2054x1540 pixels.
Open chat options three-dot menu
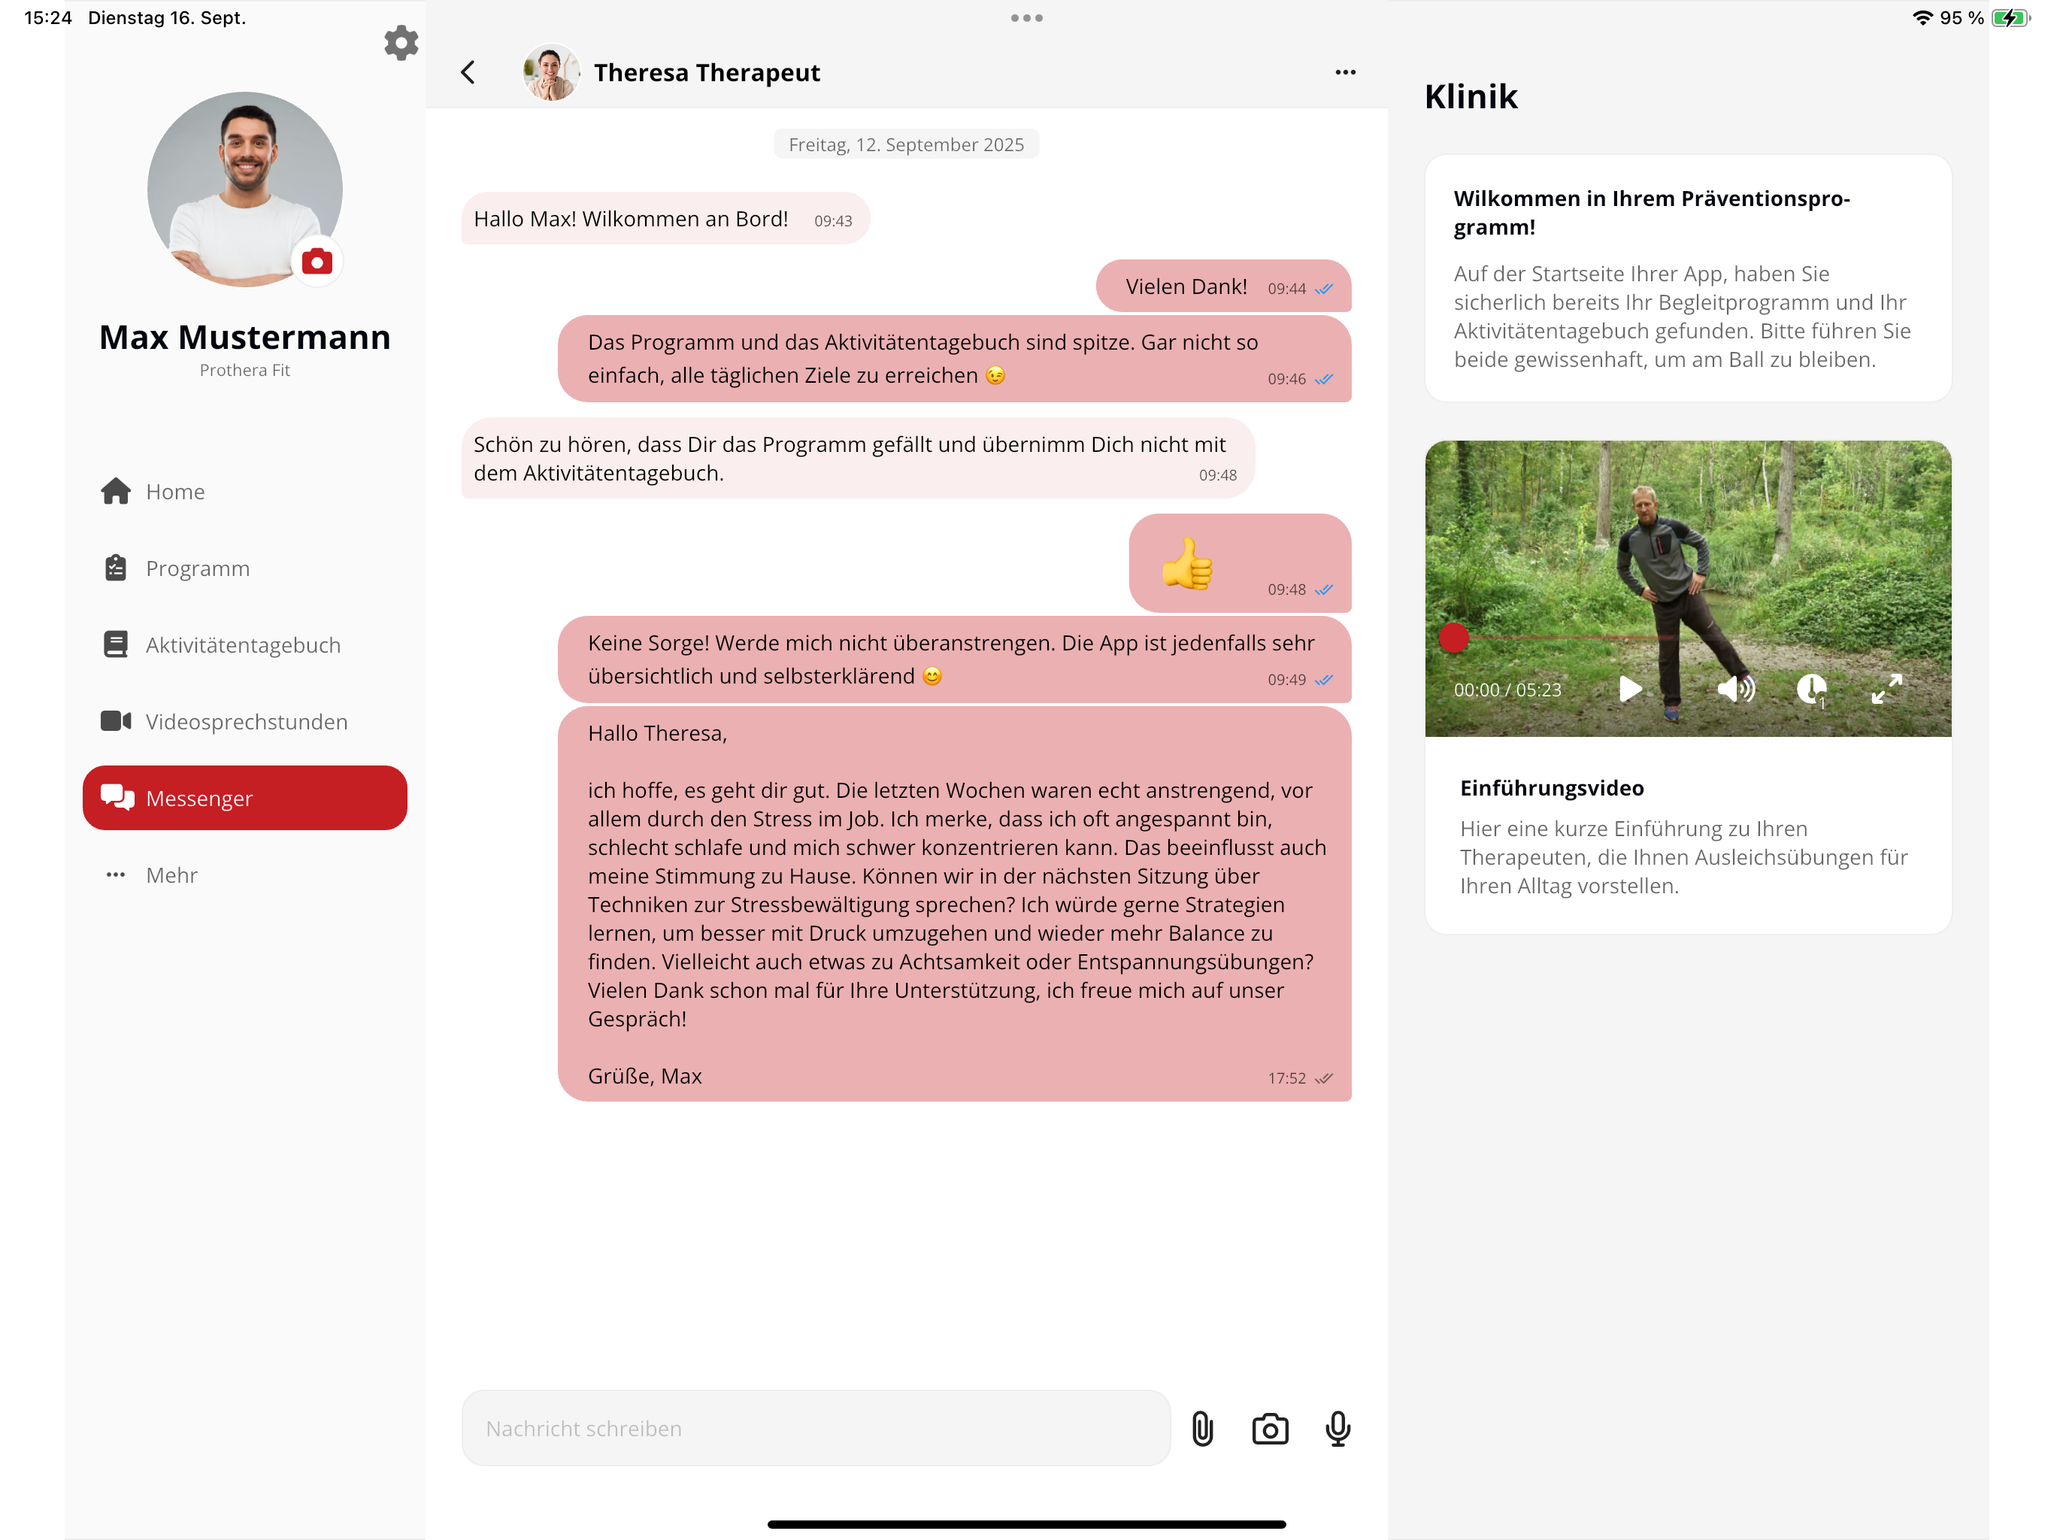point(1346,72)
